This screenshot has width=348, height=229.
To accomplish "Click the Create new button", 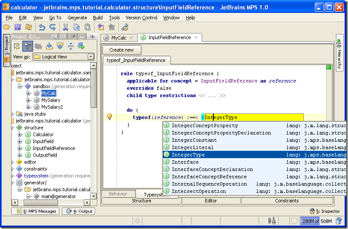I will tap(122, 50).
